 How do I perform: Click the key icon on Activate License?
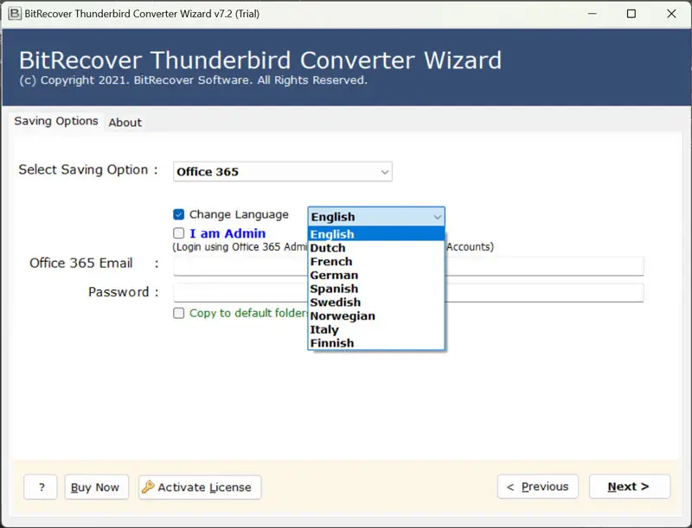click(x=148, y=487)
